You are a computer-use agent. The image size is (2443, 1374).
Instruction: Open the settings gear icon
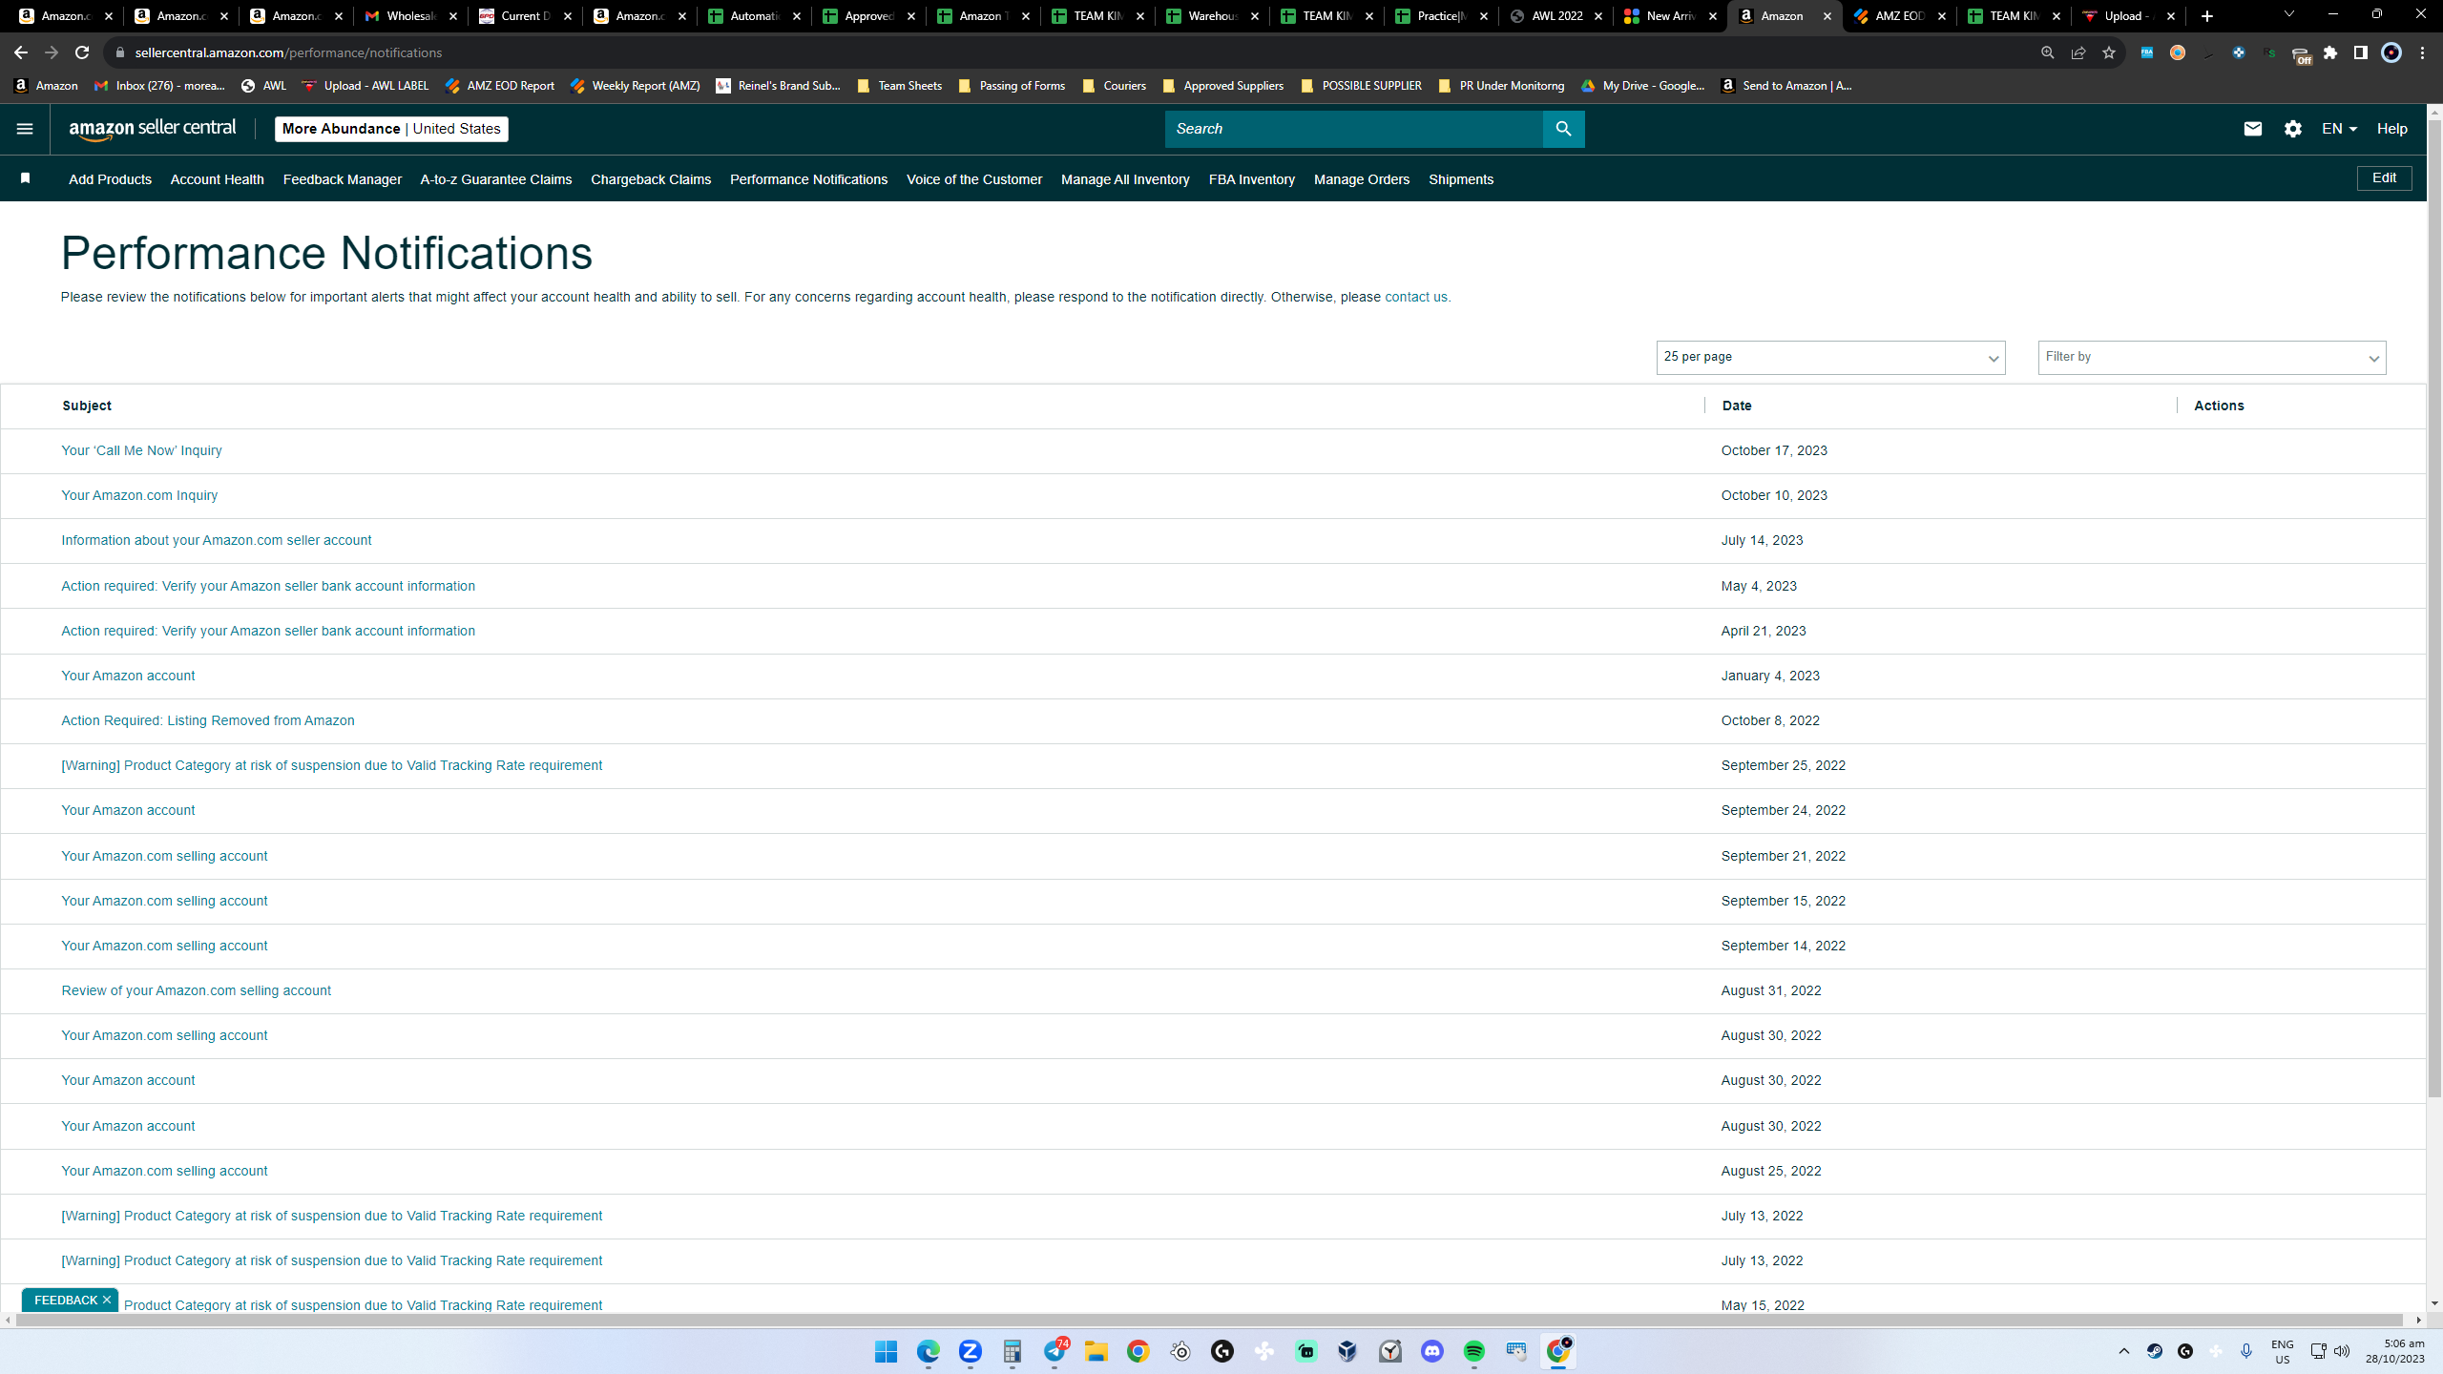pos(2292,129)
